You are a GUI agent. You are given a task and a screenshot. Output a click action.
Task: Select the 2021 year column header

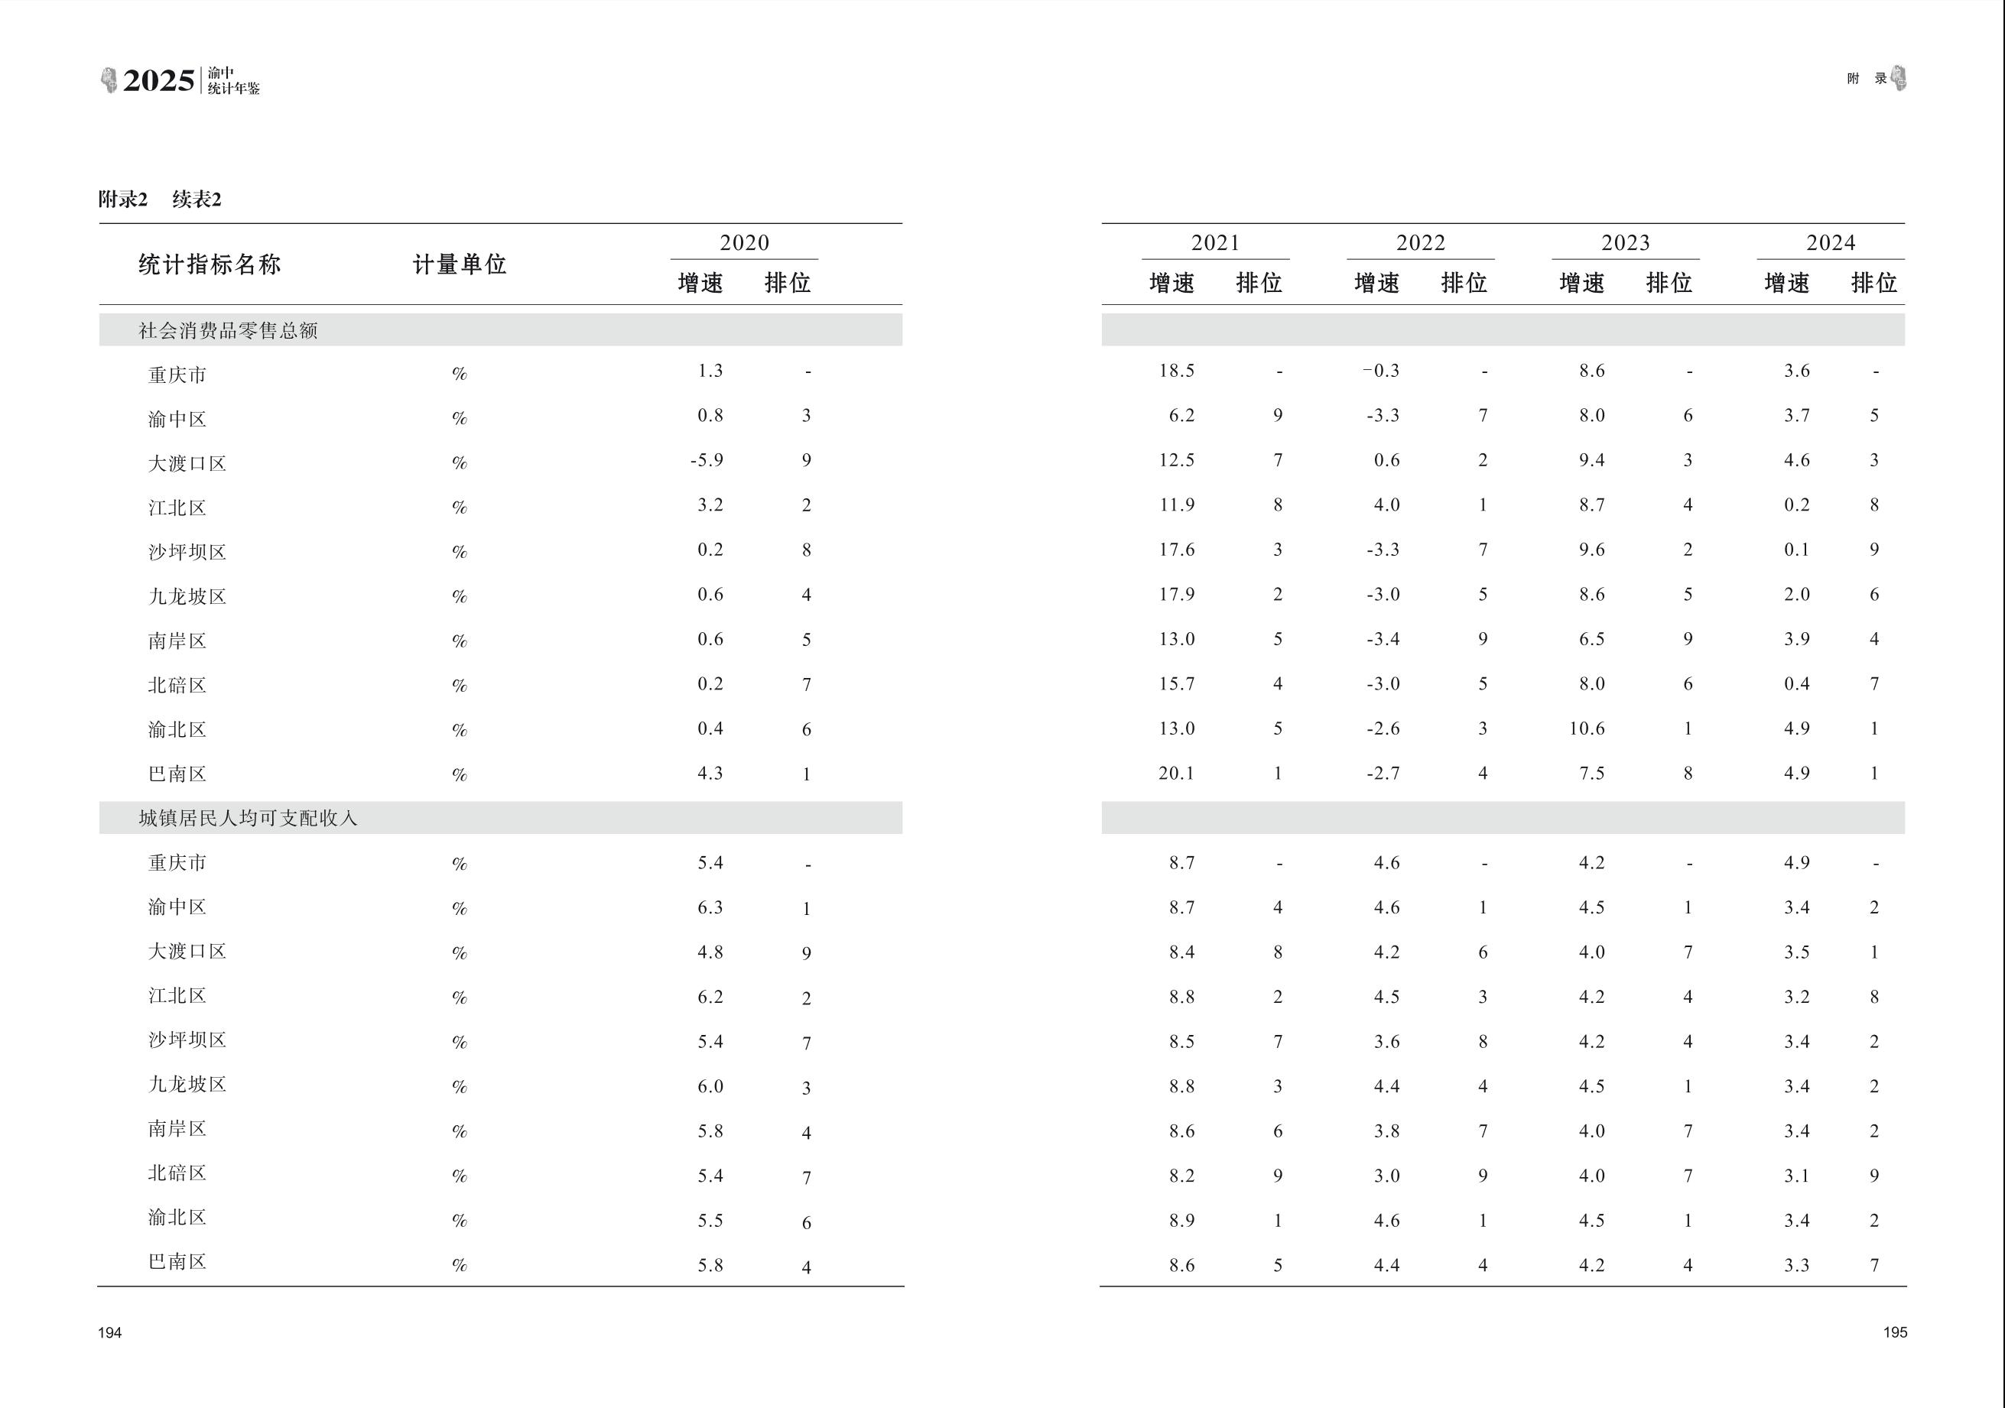pyautogui.click(x=1215, y=242)
